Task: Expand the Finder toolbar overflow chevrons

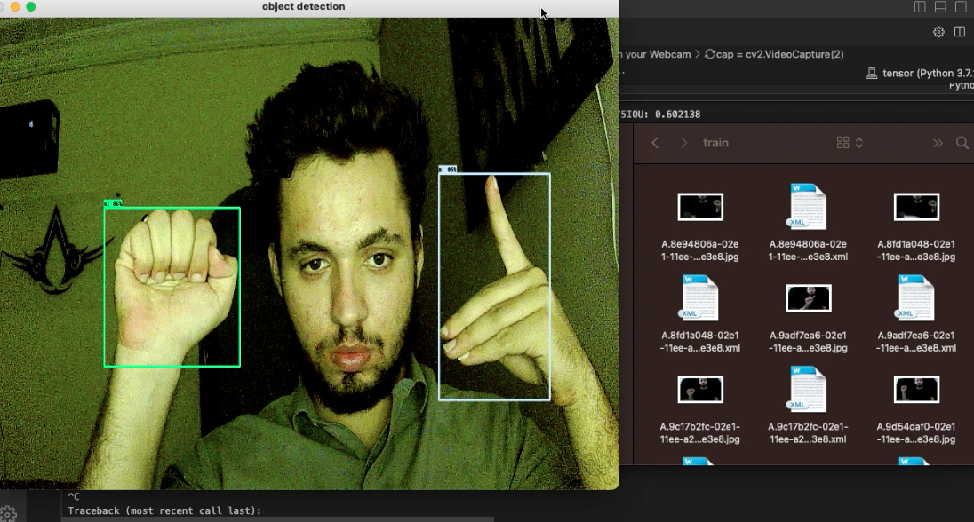Action: pyautogui.click(x=938, y=143)
